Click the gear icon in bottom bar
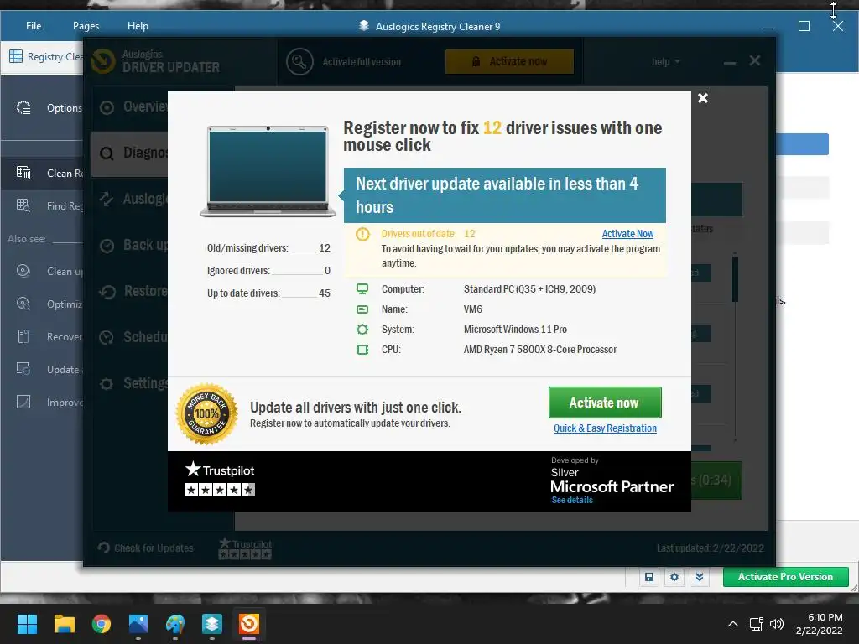859x644 pixels. [x=674, y=577]
